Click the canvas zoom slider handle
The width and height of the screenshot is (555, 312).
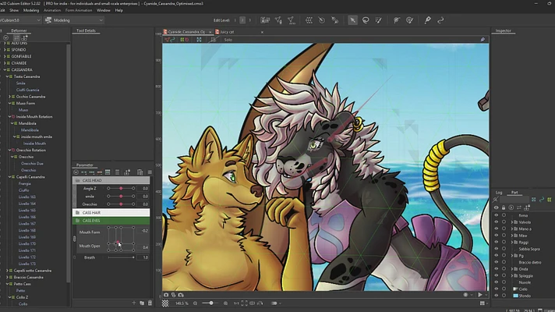[x=211, y=303]
